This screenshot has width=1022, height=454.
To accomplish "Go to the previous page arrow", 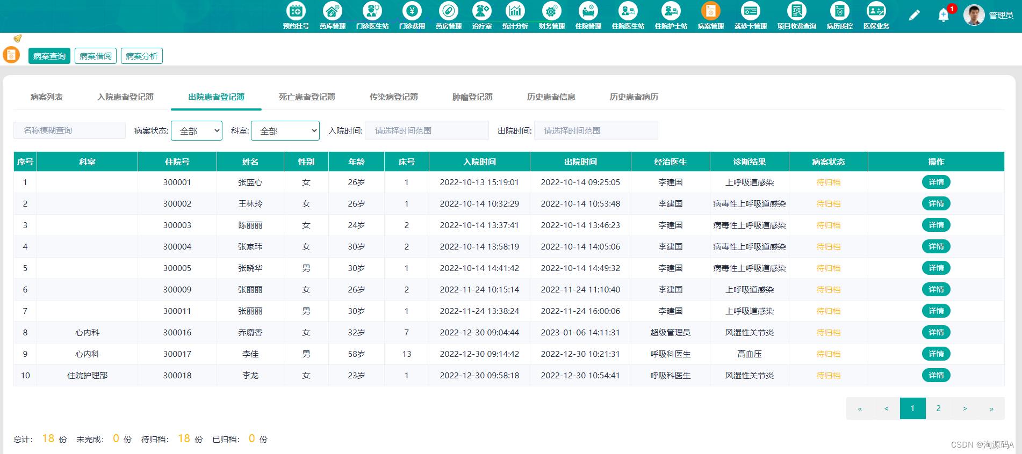I will pyautogui.click(x=886, y=408).
